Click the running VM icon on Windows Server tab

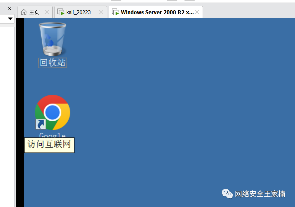[115, 12]
